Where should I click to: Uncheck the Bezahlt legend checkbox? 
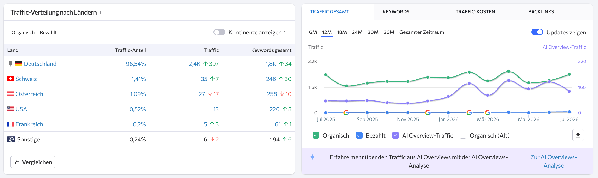click(x=359, y=135)
